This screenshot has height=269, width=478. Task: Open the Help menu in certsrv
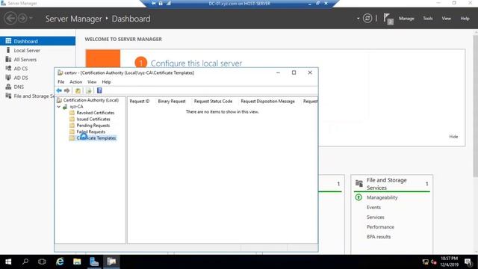point(106,81)
